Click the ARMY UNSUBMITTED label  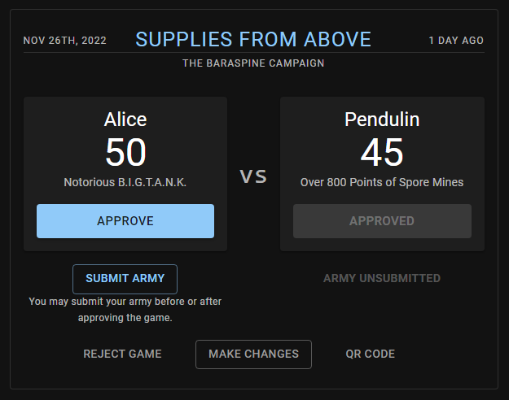[382, 278]
